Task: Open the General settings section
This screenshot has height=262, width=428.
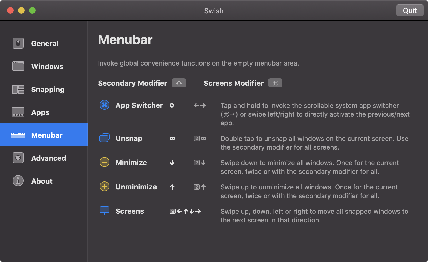Action: (x=44, y=43)
